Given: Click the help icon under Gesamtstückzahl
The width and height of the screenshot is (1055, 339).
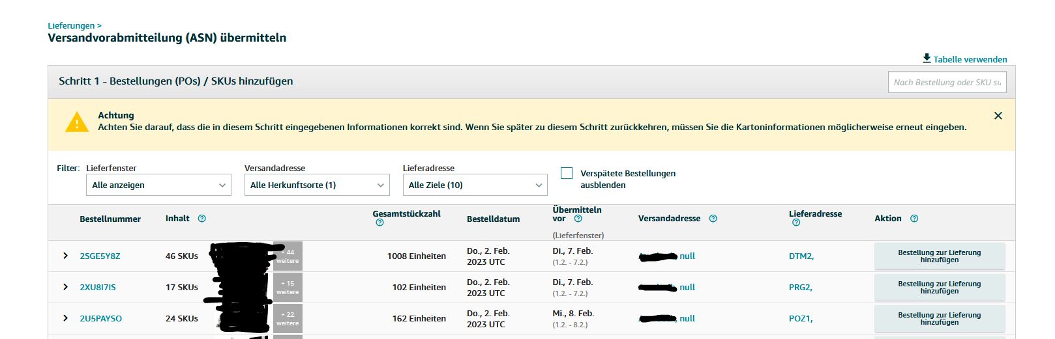Looking at the screenshot, I should [x=380, y=223].
